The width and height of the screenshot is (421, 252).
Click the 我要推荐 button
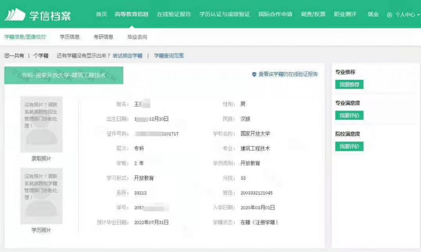coord(349,85)
